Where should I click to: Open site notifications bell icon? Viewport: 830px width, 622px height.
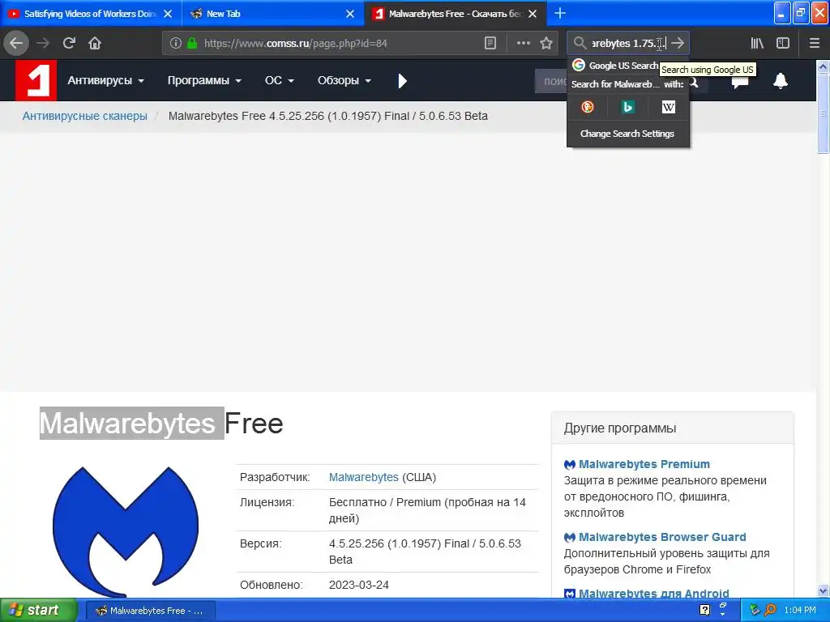click(x=781, y=81)
